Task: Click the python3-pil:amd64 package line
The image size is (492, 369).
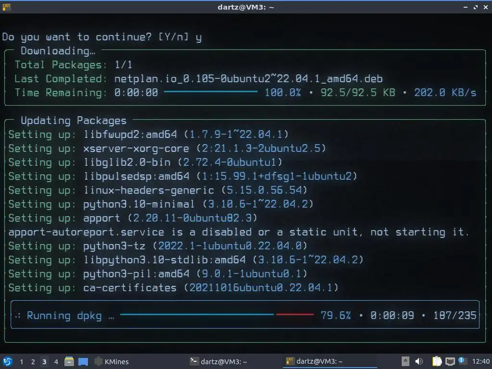Action: click(x=158, y=273)
